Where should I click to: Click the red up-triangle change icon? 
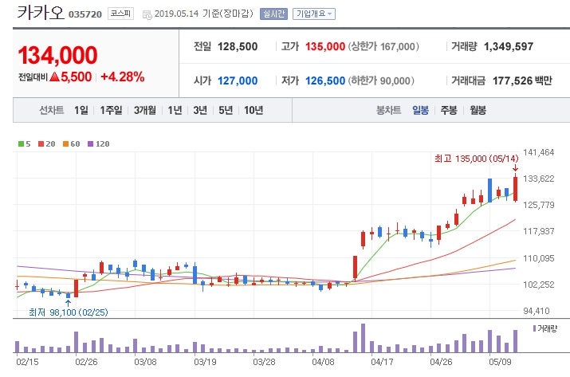tap(54, 77)
